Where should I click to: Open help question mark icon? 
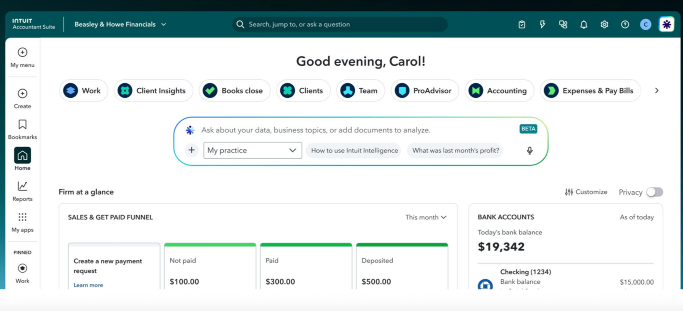point(625,24)
